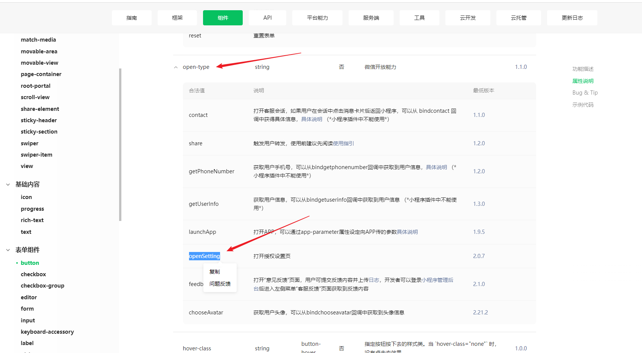
Task: Click version 2.21.2 for chooseAvatar
Action: 480,313
